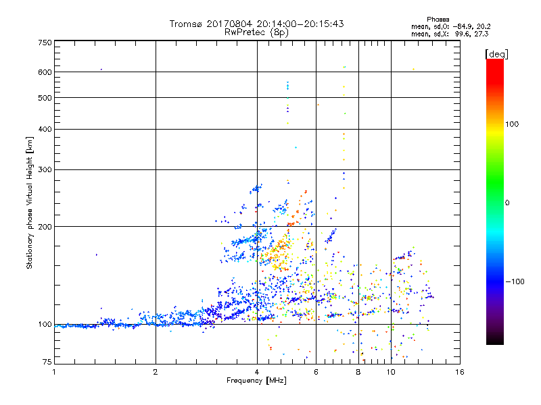This screenshot has height=405, width=541.
Task: Click the '75' y-axis tick label
Action: coord(47,362)
